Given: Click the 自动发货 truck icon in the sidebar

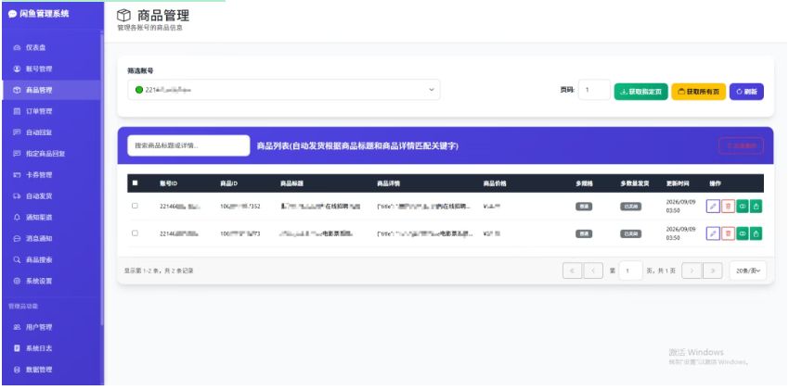Looking at the screenshot, I should pos(17,196).
